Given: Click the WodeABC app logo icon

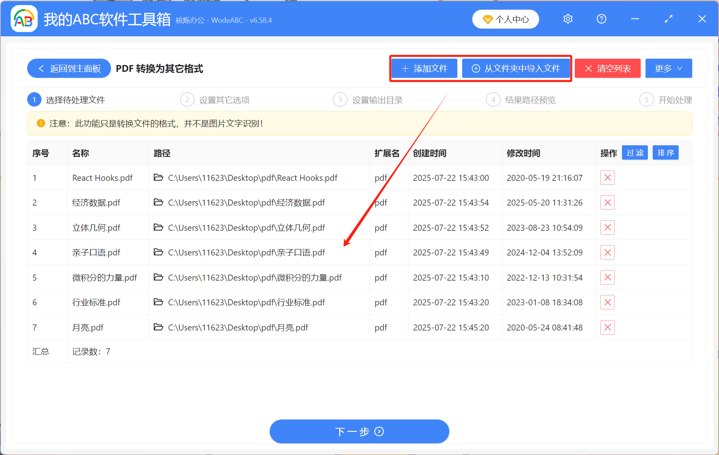Looking at the screenshot, I should coord(24,19).
